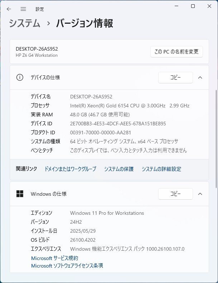Open Microsoft サービス規約 link
Viewport: 218px width, 283px height.
pos(55,258)
